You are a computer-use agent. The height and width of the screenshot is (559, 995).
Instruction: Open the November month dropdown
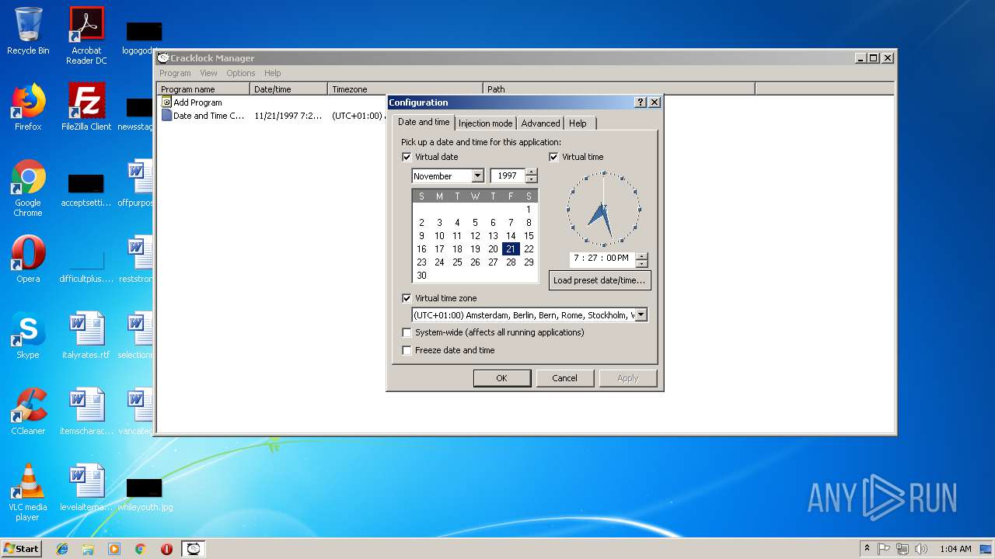point(477,176)
